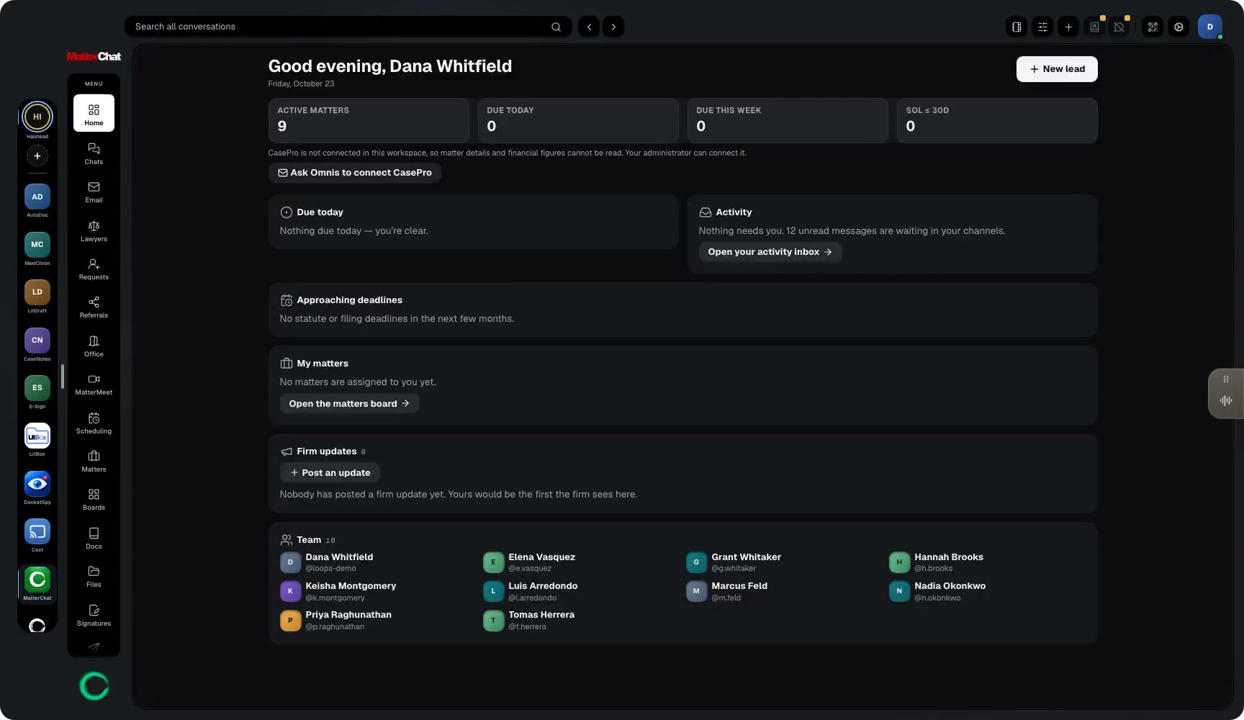The image size is (1244, 720).
Task: Open your activity inbox
Action: click(x=770, y=252)
